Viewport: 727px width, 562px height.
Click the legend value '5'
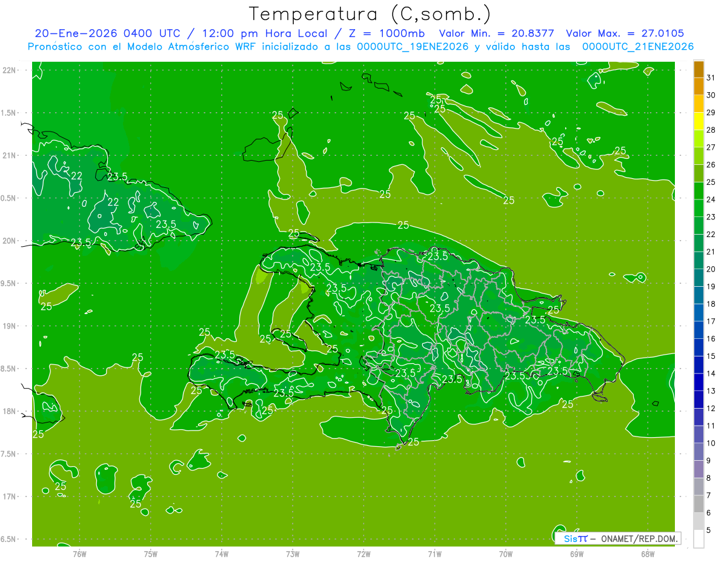point(709,530)
